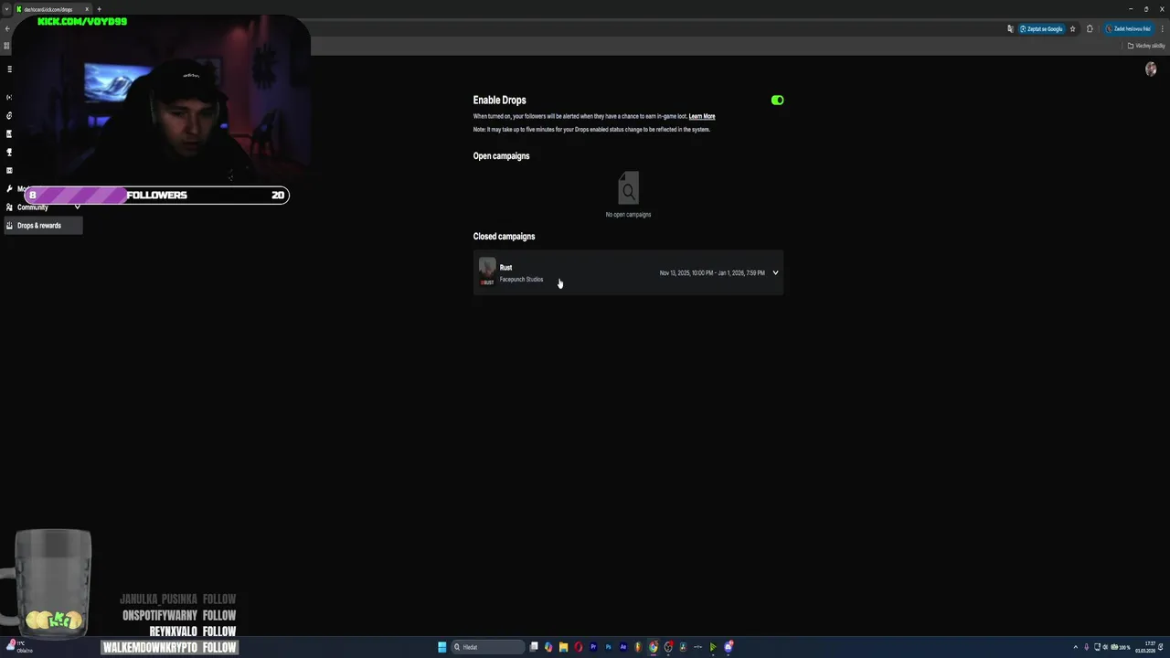Click the Chrome icon in the taskbar

654,647
